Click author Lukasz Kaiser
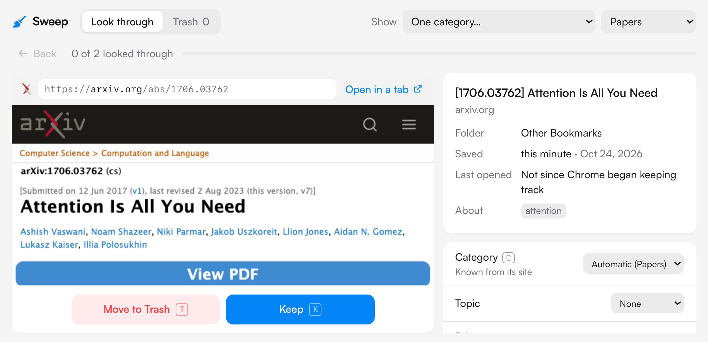 click(x=49, y=244)
